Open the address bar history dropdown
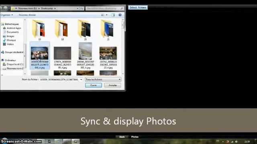This screenshot has height=144, width=257. 78,8
